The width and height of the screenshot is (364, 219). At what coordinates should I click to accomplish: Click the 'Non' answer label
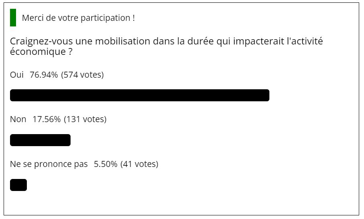[18, 119]
